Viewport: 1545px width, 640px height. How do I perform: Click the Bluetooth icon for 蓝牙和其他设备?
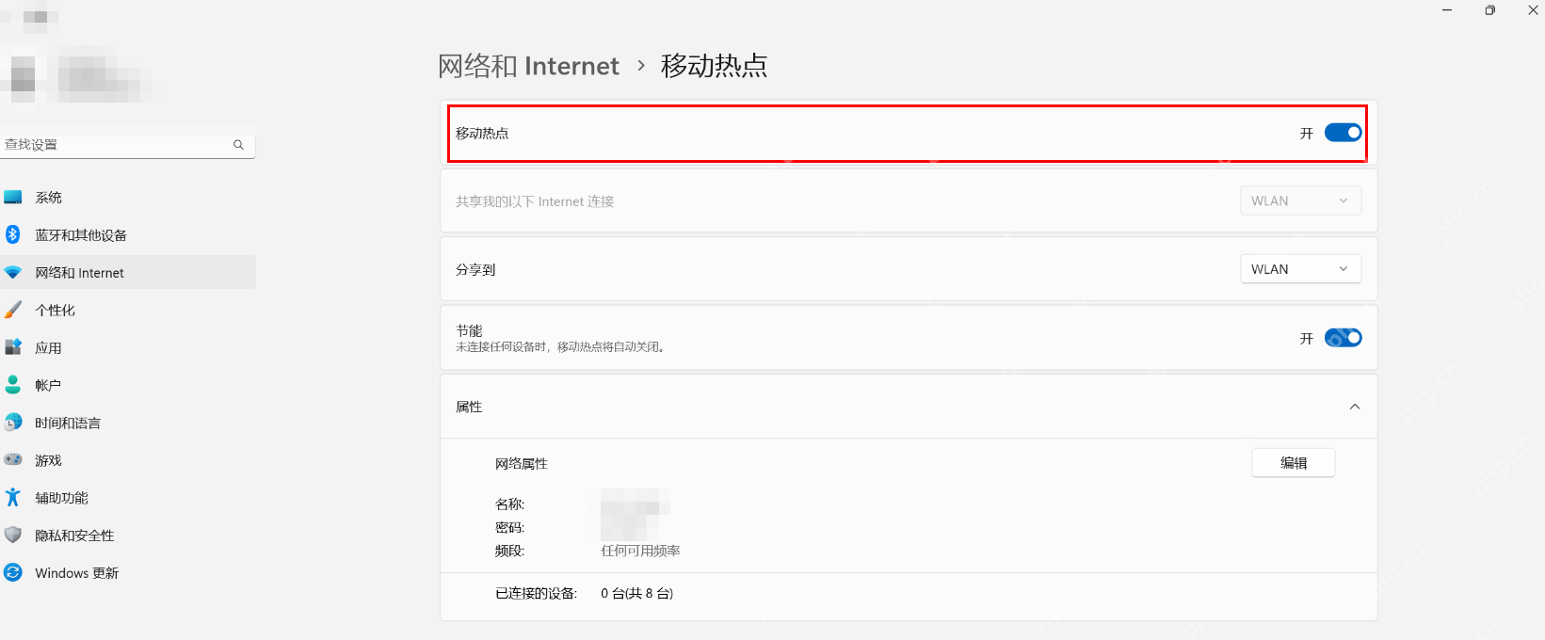pyautogui.click(x=13, y=234)
